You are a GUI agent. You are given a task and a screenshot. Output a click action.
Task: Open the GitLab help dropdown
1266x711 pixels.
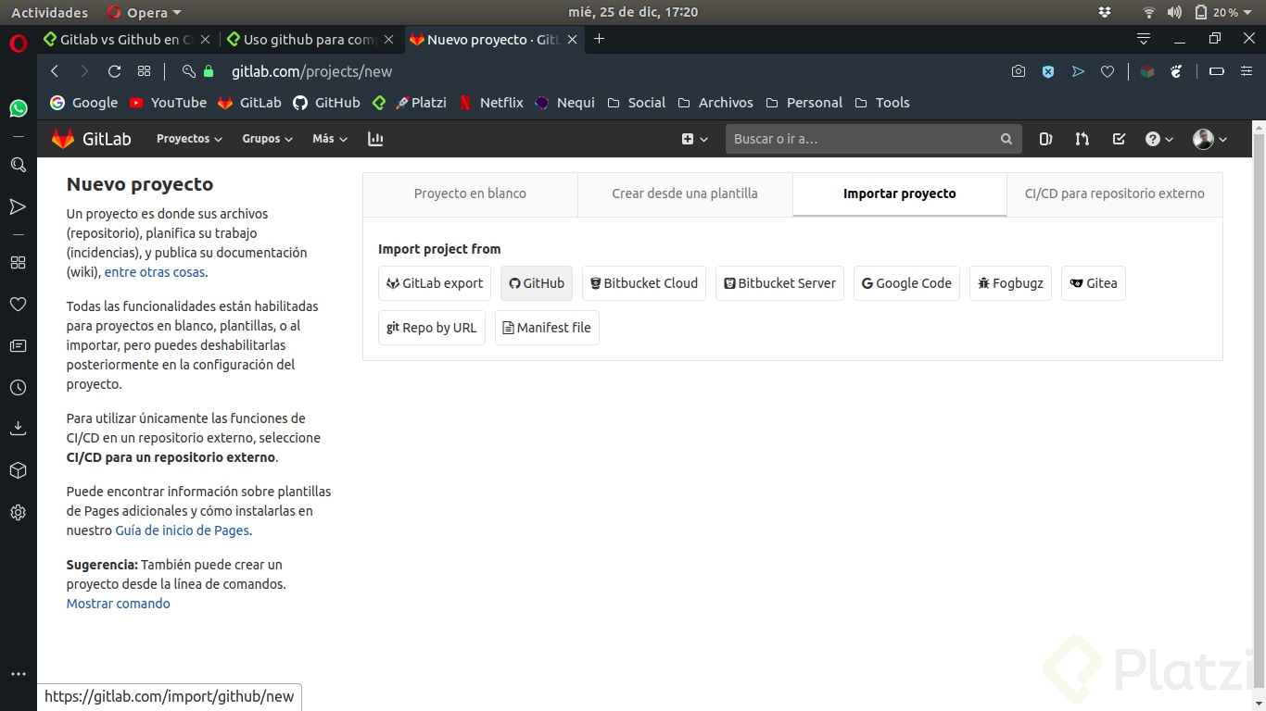(1158, 139)
